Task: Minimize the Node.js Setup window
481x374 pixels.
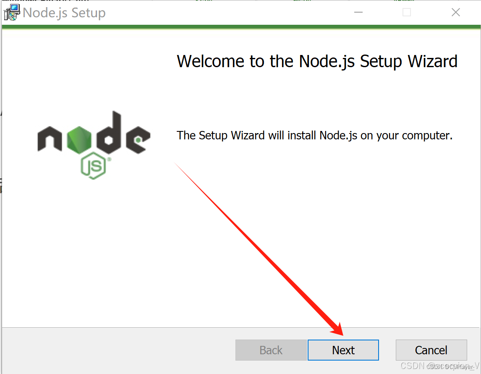Action: (358, 13)
